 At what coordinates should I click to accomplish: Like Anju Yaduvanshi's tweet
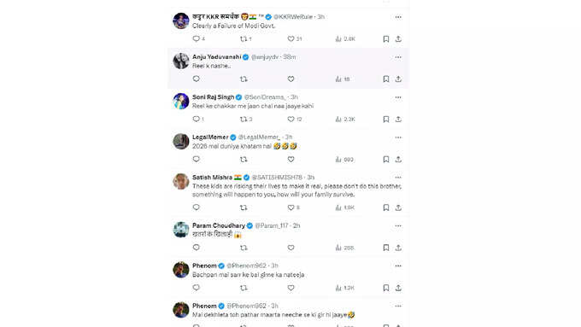290,79
